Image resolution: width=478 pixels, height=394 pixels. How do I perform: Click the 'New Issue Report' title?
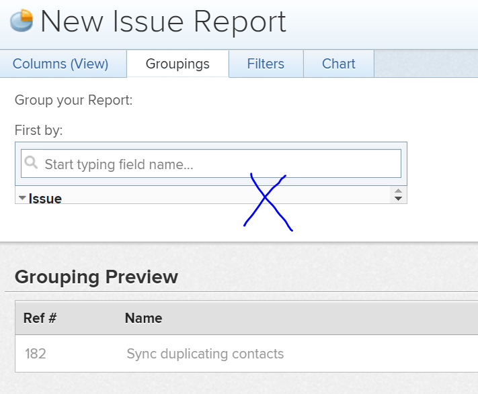coord(163,21)
